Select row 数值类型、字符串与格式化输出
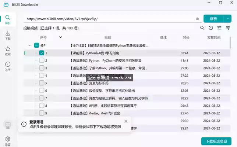The image size is (237, 147). click(127, 91)
